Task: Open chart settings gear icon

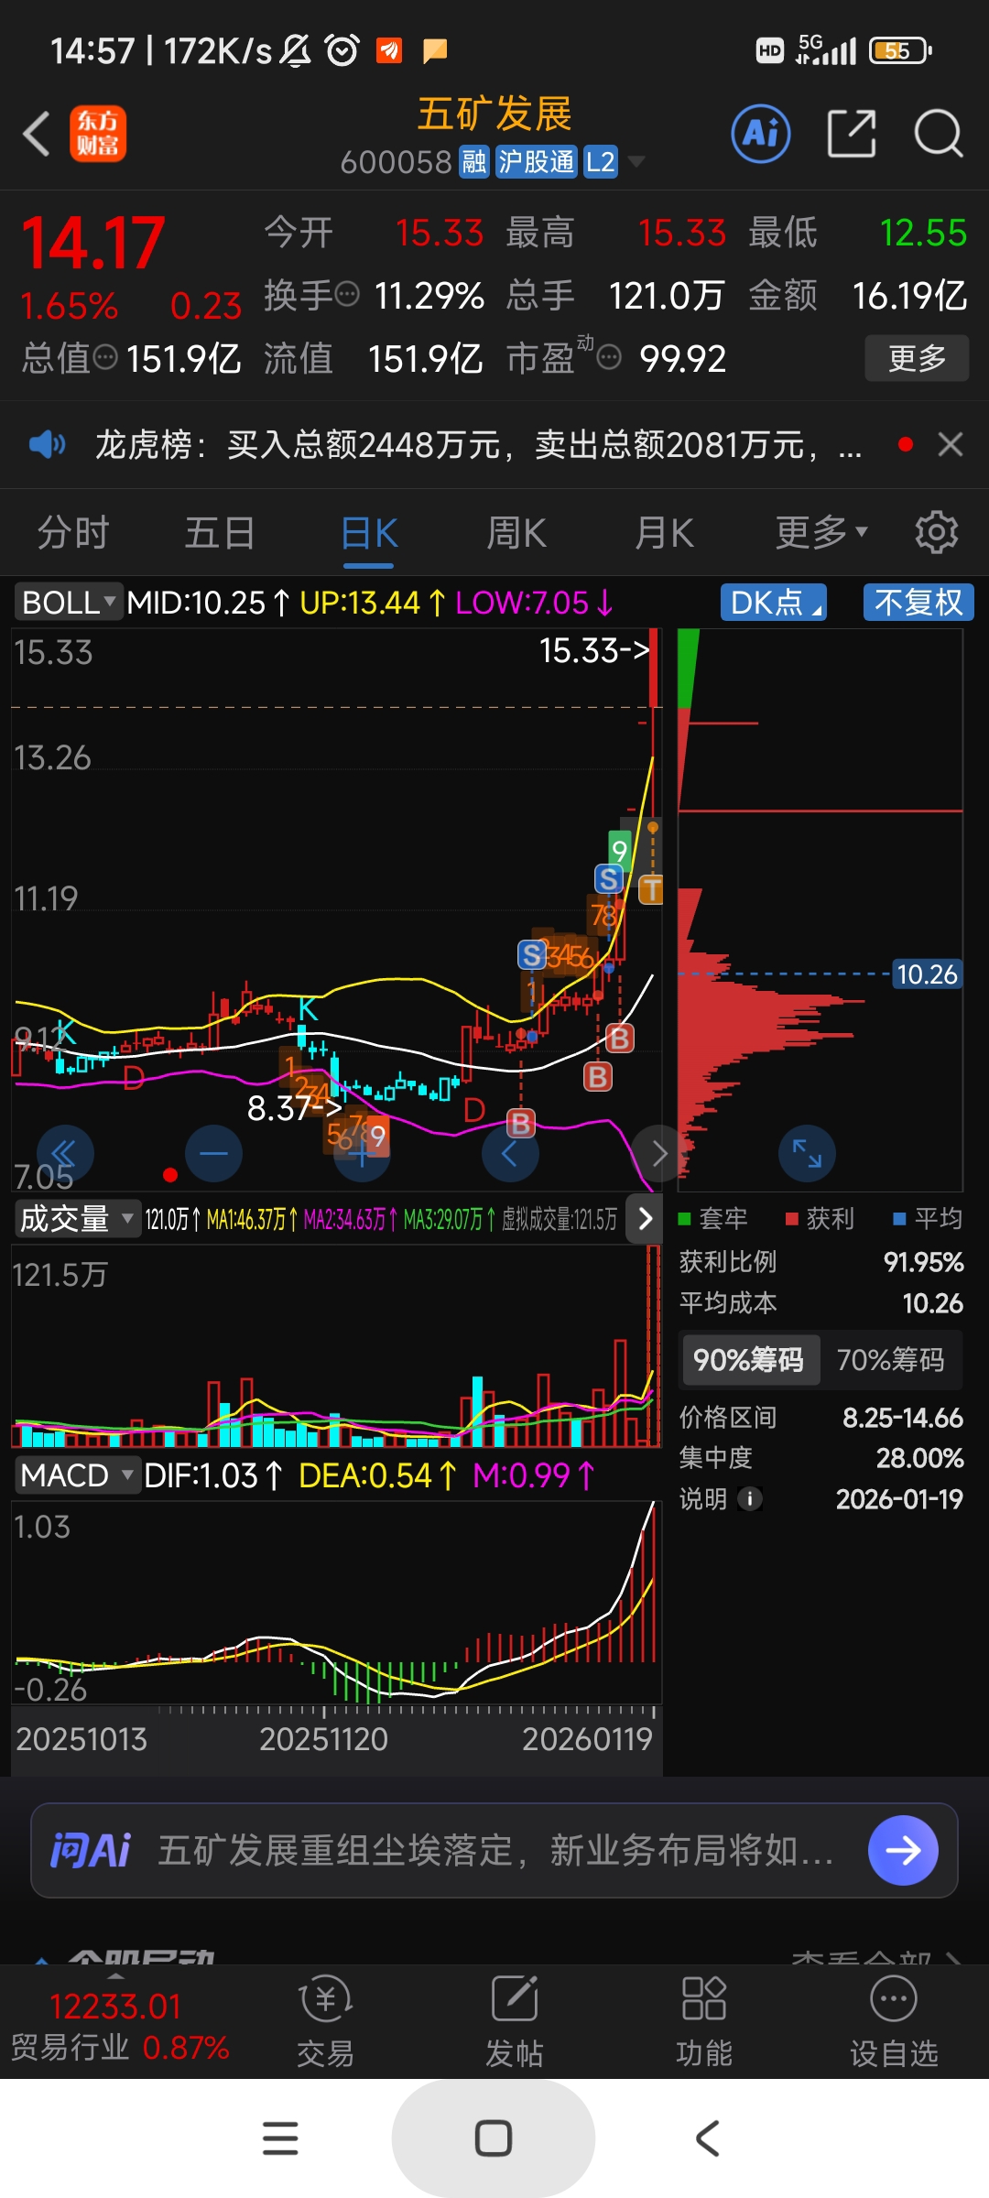Action: tap(937, 532)
